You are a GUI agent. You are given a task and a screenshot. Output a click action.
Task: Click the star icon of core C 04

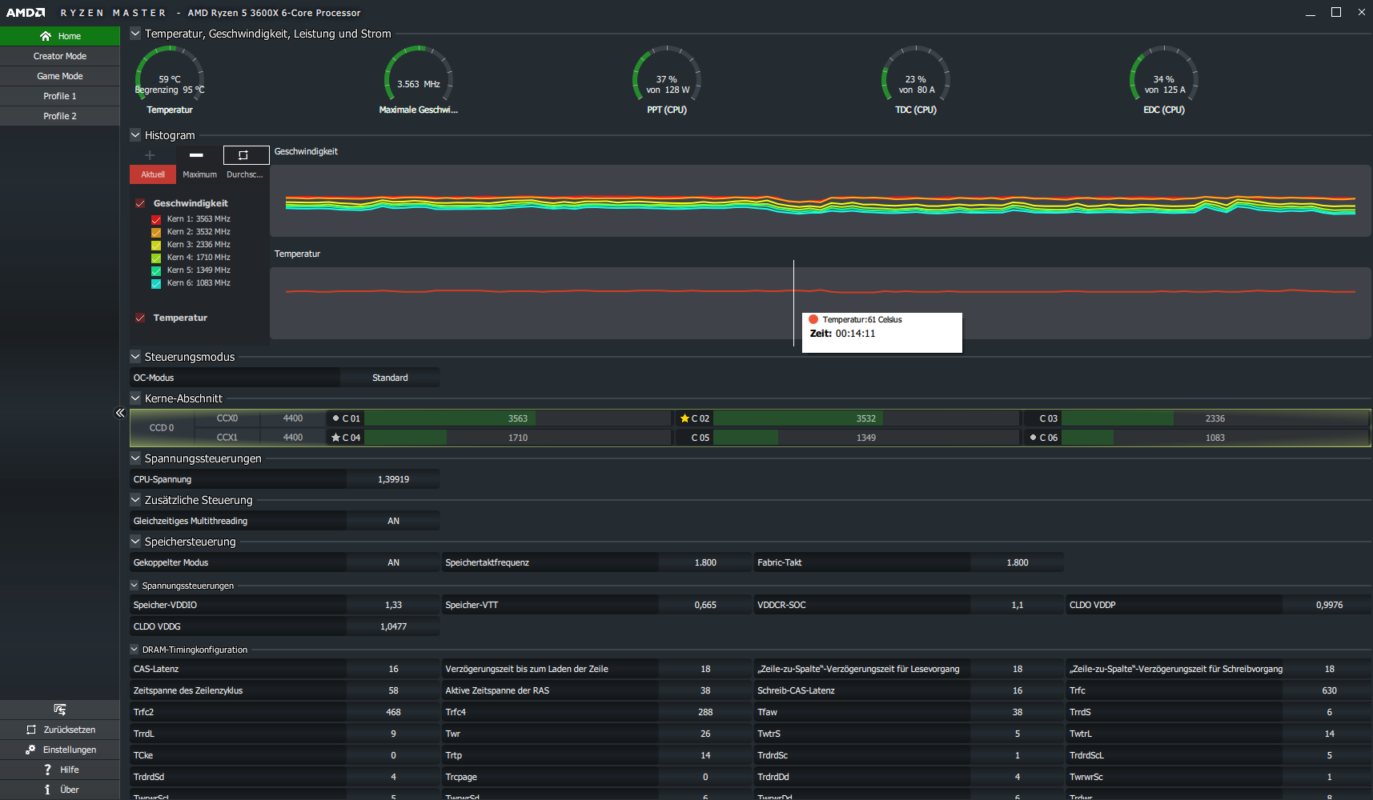(336, 438)
